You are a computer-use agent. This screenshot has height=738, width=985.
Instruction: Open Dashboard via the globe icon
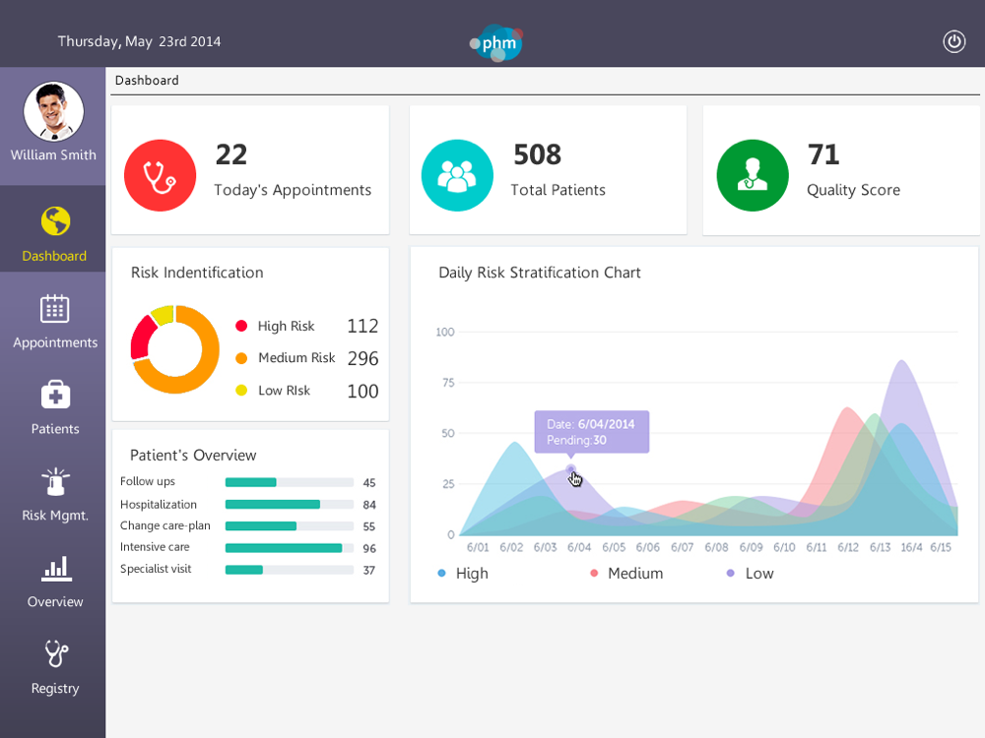coord(55,221)
